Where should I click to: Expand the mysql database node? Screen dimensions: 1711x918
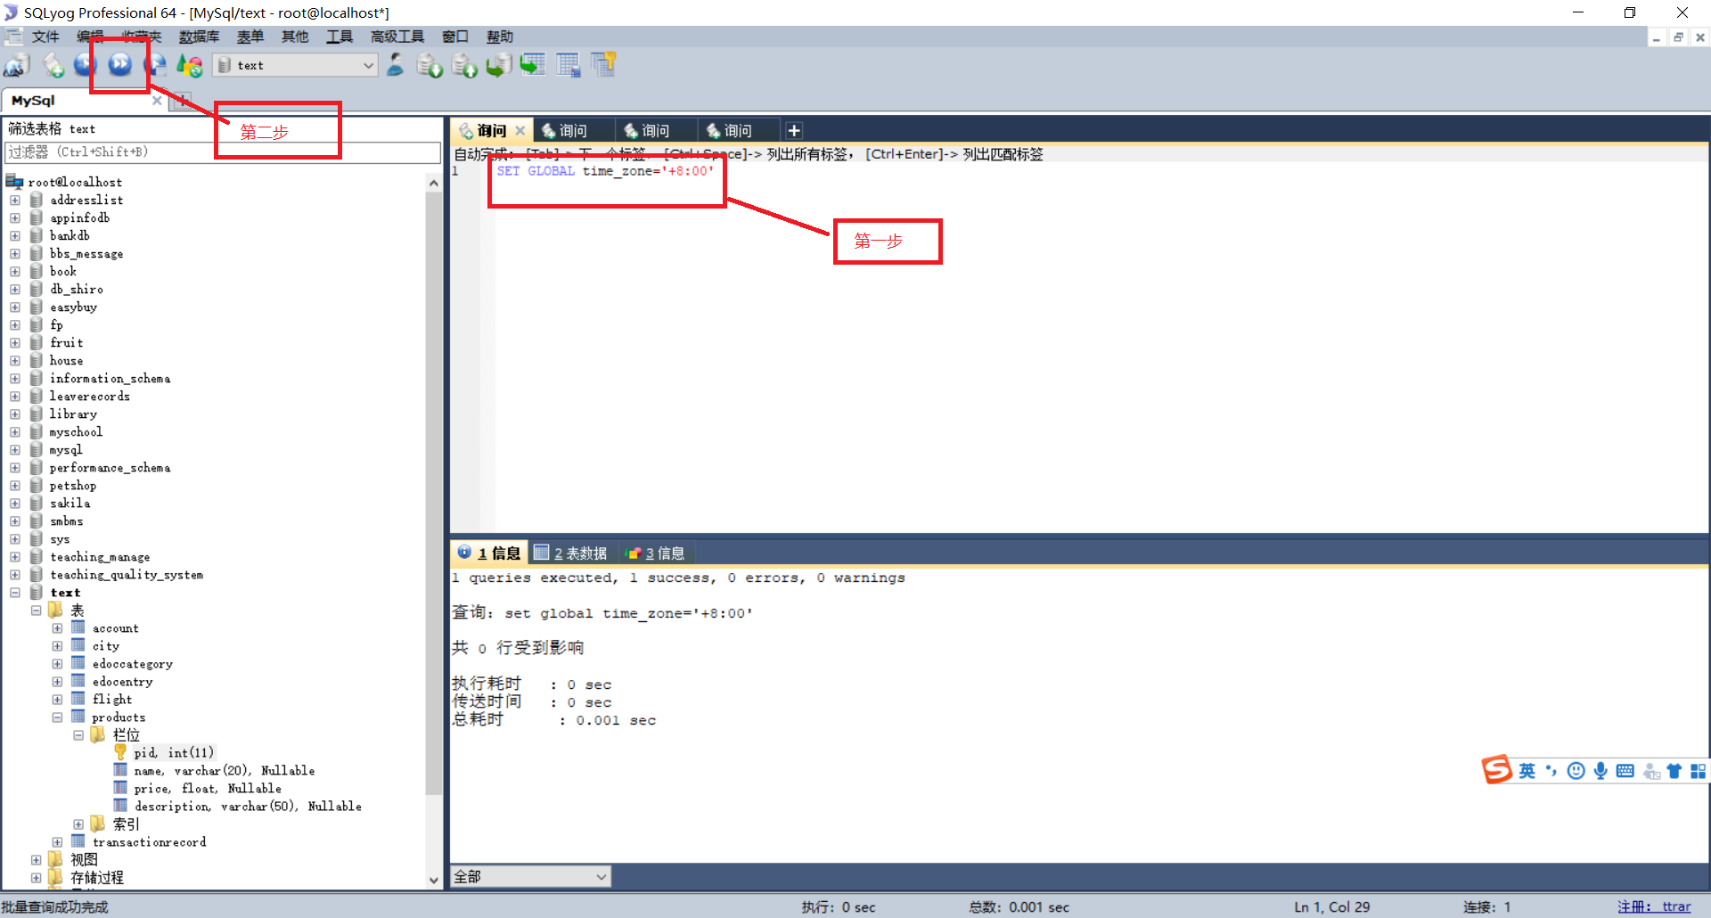15,450
